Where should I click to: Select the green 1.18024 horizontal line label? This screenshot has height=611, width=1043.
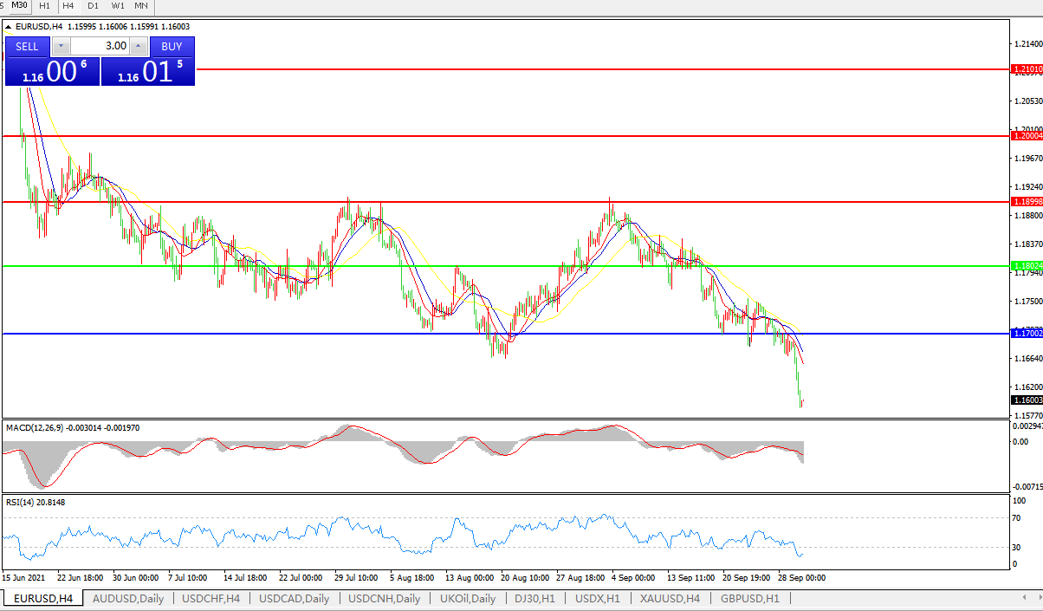[1026, 266]
